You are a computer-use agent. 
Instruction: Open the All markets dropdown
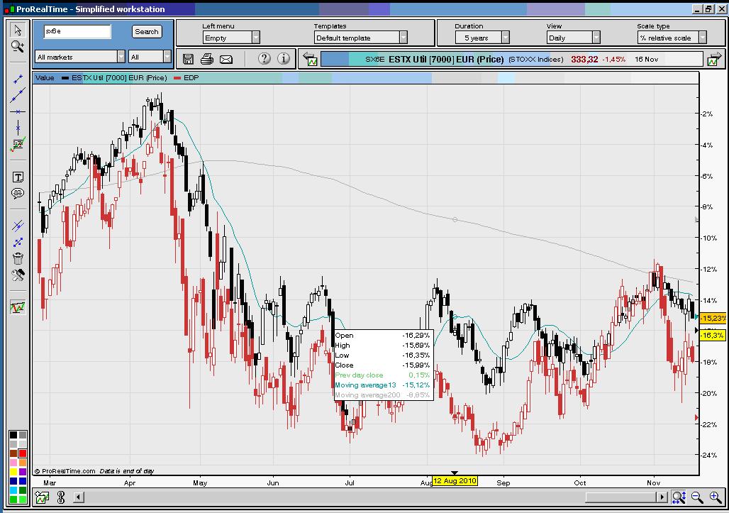(x=80, y=57)
